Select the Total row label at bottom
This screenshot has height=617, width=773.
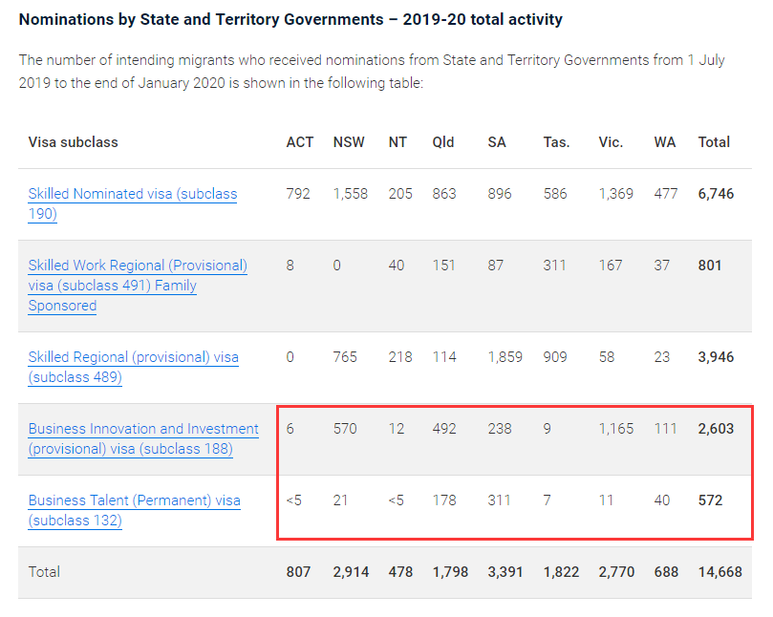44,572
